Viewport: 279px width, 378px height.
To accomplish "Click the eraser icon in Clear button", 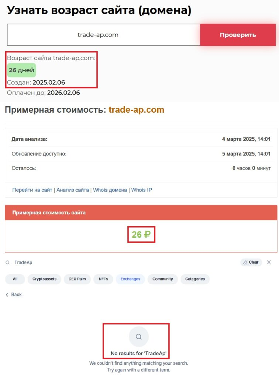I will 245,262.
